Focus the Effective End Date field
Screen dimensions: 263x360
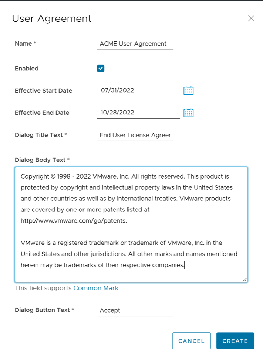138,113
